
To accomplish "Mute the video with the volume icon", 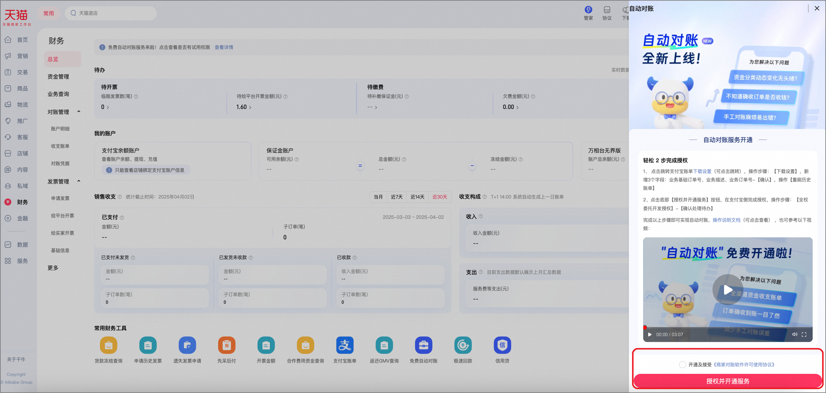I will (x=794, y=334).
